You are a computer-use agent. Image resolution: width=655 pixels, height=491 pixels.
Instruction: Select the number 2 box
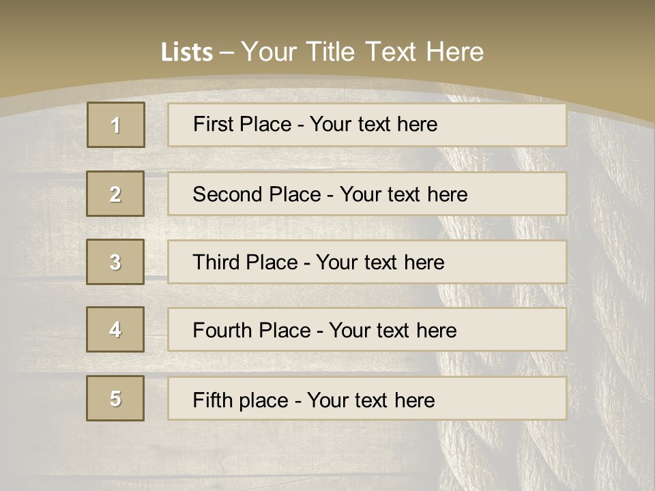pos(115,194)
